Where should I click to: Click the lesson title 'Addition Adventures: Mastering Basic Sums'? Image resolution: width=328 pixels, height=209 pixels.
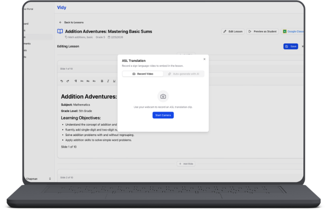coord(108,31)
